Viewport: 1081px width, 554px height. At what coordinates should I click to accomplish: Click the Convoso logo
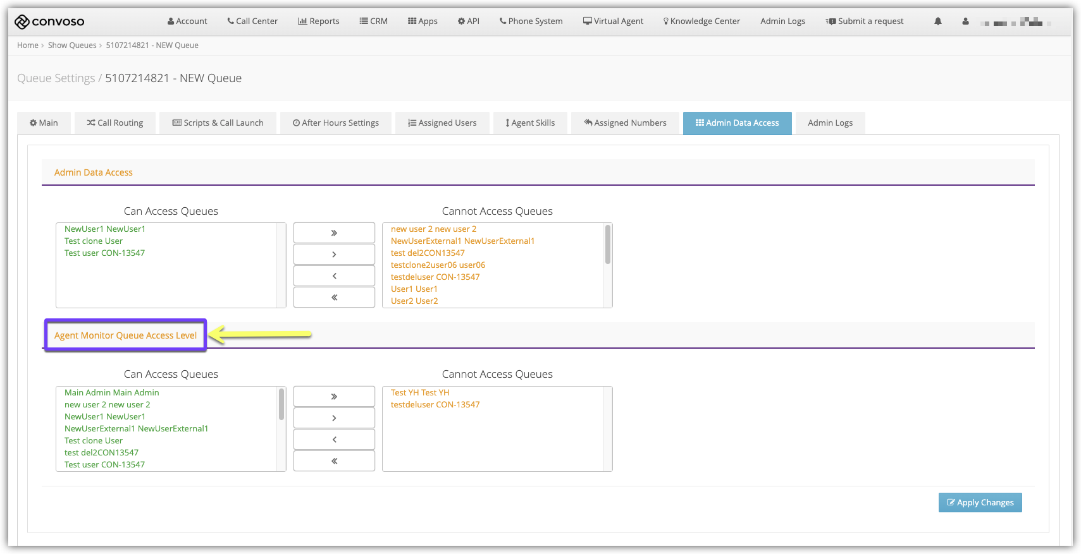pyautogui.click(x=49, y=22)
